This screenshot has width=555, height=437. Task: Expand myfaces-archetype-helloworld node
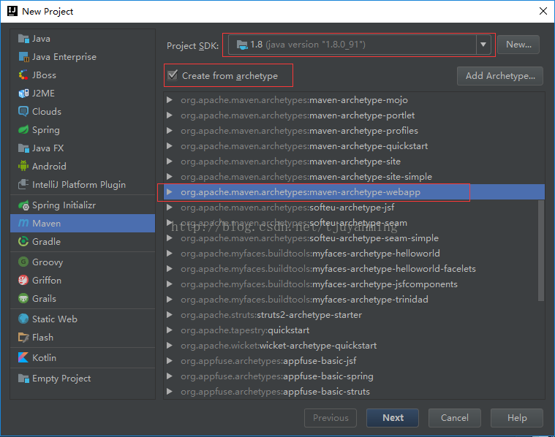pos(170,254)
